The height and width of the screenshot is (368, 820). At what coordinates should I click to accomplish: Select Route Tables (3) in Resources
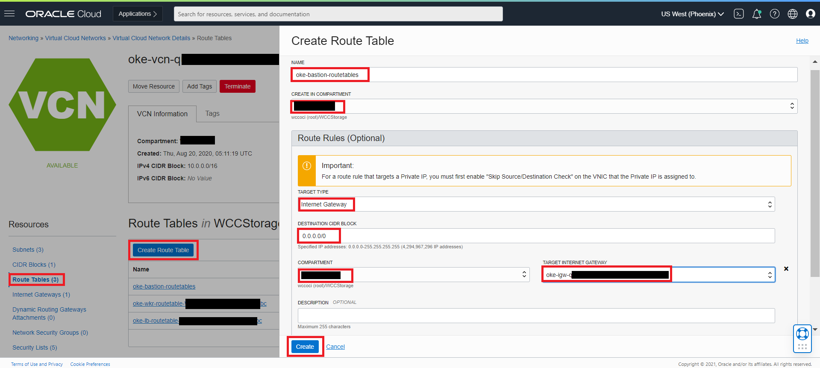[x=35, y=280]
